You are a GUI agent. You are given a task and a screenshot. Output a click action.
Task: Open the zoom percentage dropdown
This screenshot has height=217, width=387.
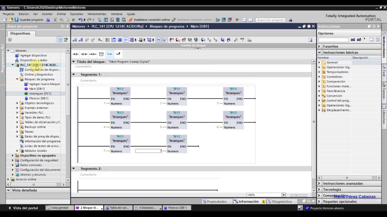pyautogui.click(x=283, y=195)
